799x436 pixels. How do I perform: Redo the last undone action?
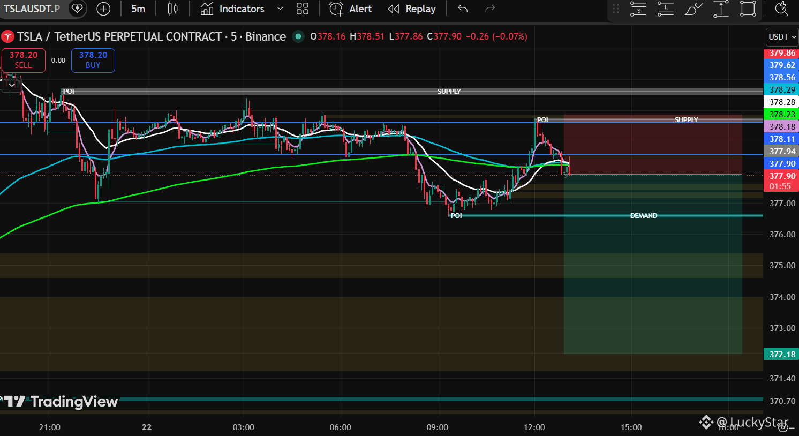[x=489, y=9]
